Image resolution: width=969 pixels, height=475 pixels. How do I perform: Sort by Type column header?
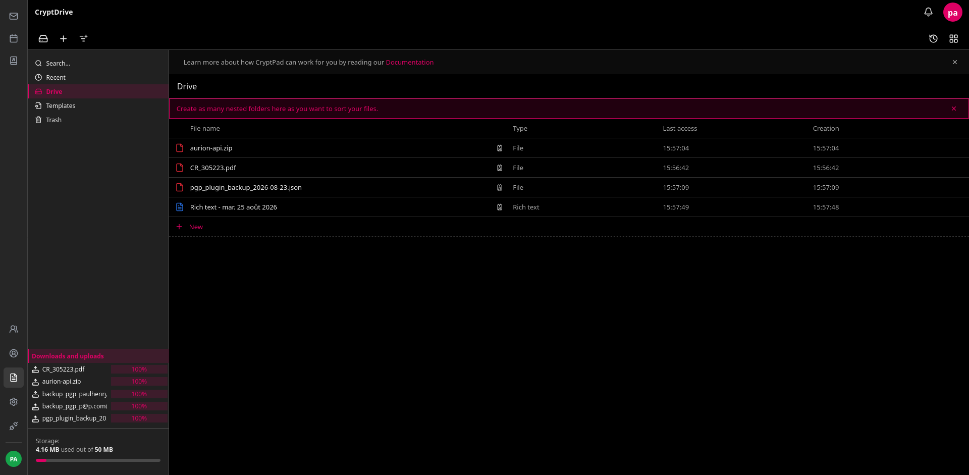(x=520, y=128)
